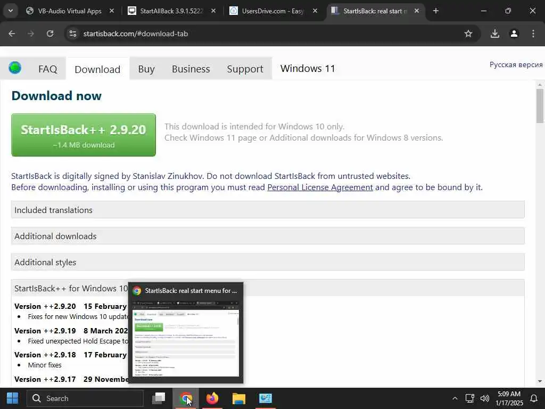Add a new browser tab
The height and width of the screenshot is (409, 545).
435,11
